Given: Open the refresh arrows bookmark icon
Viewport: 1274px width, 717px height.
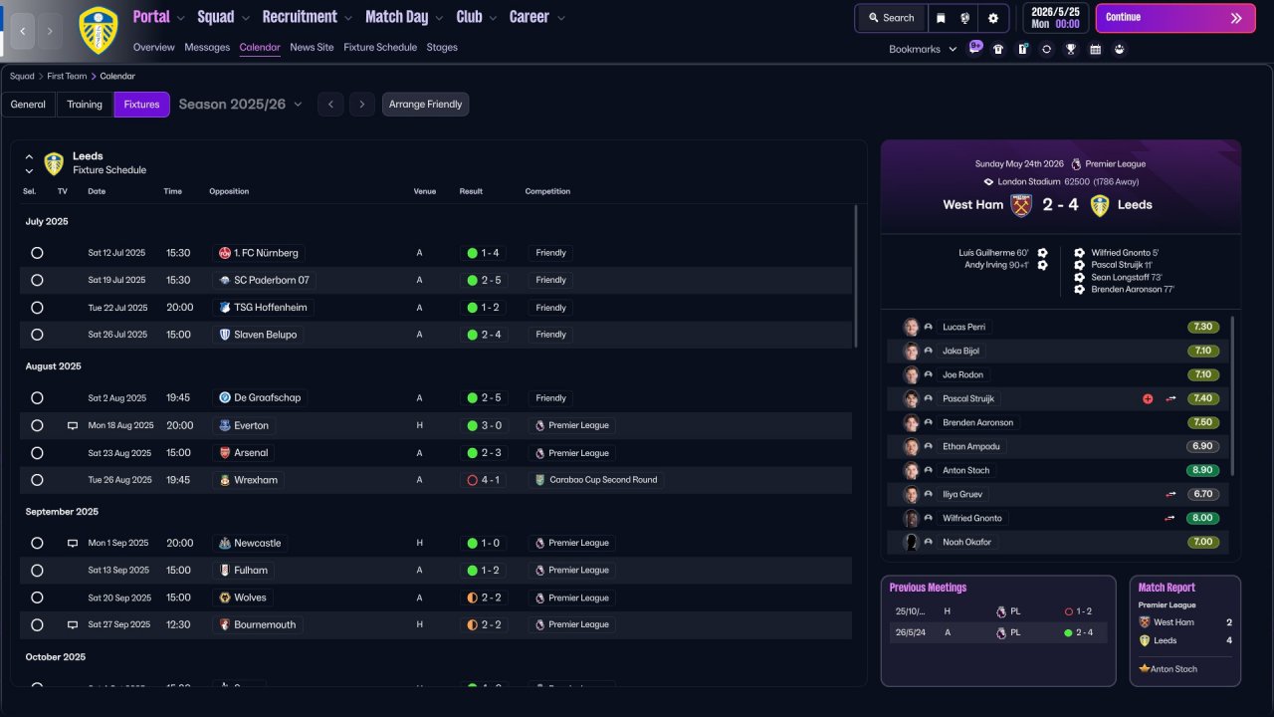Looking at the screenshot, I should pyautogui.click(x=1046, y=49).
